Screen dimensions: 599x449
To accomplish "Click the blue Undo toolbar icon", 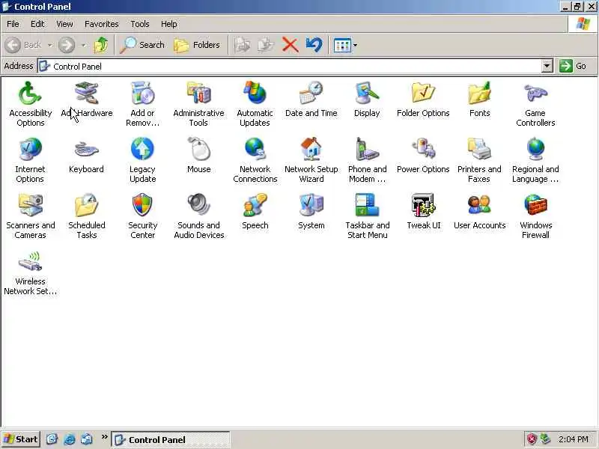I will (x=314, y=45).
